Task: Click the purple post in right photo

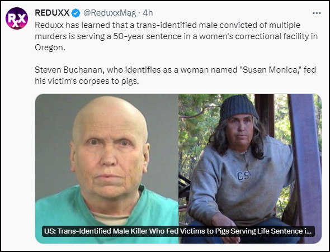Action: (306, 166)
